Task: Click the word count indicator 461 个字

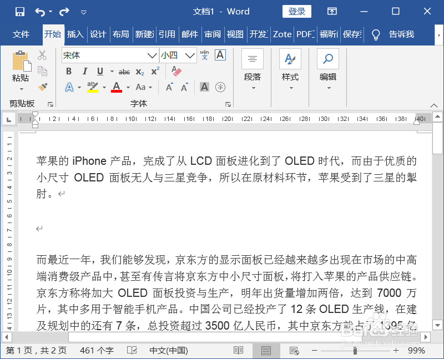Action: point(96,350)
